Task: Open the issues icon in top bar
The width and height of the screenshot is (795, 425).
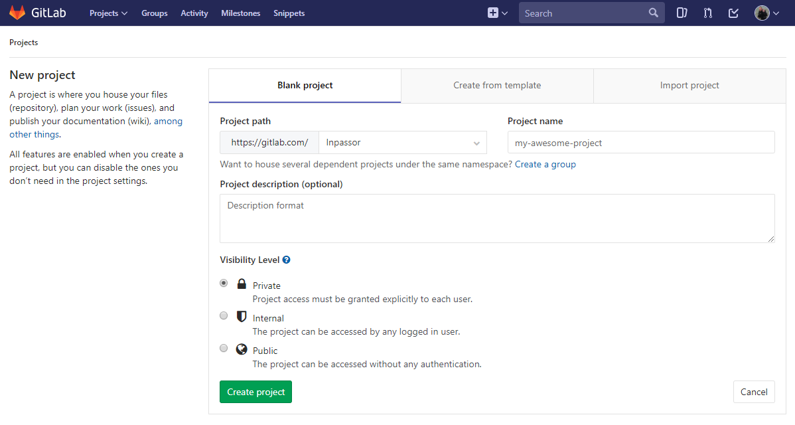Action: point(682,13)
